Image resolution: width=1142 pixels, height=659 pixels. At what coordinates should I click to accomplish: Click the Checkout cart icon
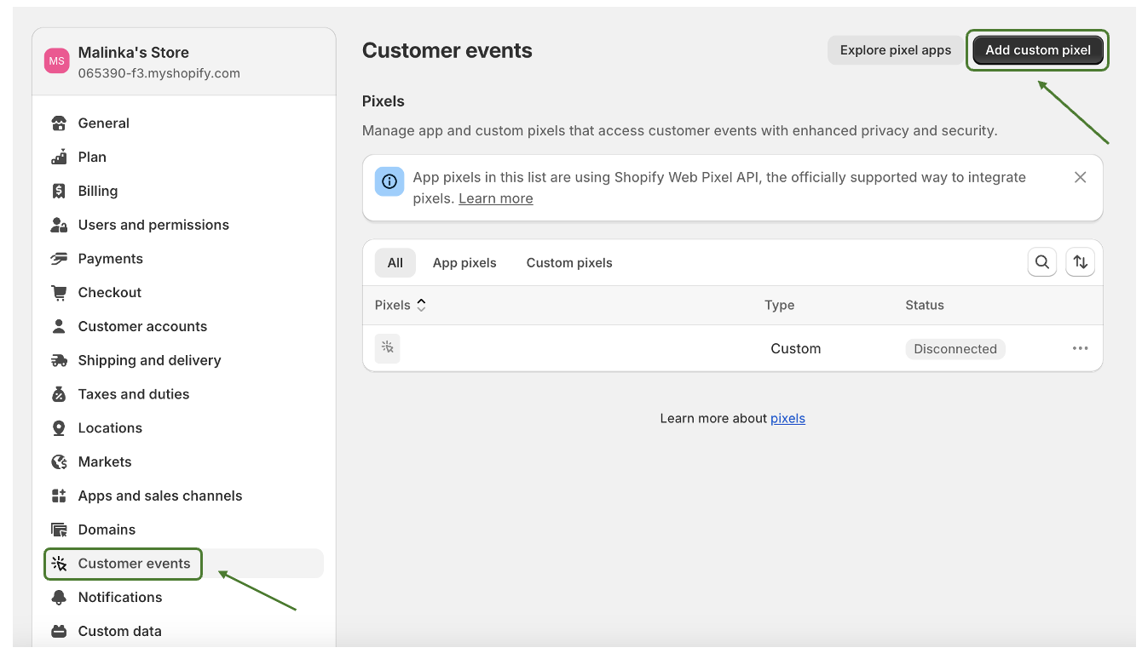tap(59, 293)
